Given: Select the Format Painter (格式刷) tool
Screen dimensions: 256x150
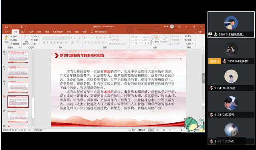Looking at the screenshot, I should tap(15, 44).
